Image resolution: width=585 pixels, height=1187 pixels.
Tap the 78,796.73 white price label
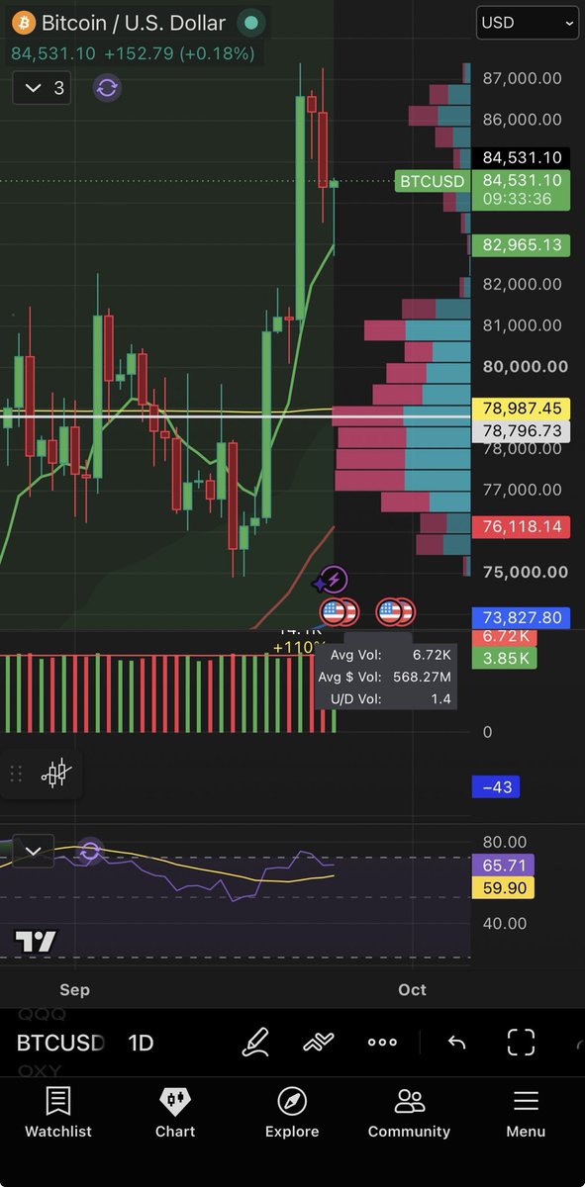pyautogui.click(x=520, y=431)
